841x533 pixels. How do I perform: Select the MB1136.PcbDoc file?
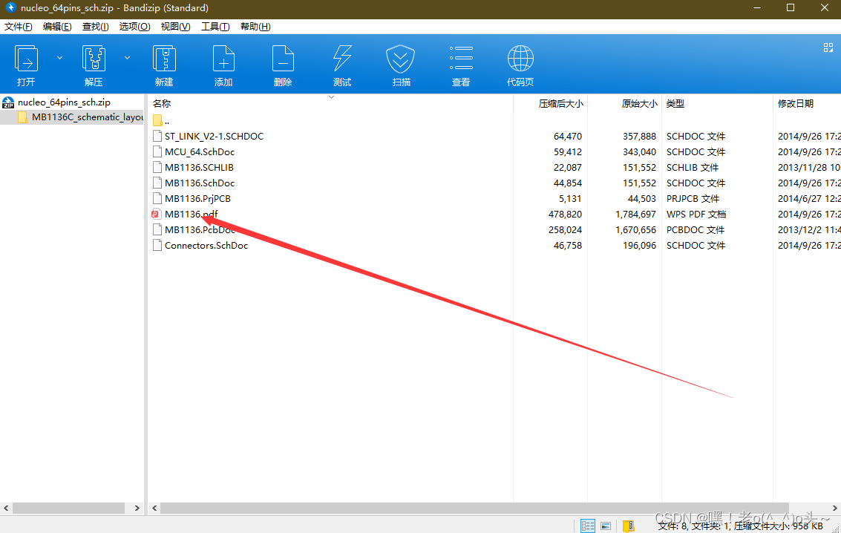pyautogui.click(x=200, y=229)
